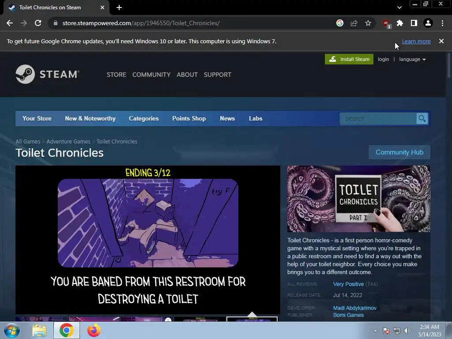
Task: Click the browser forward arrow
Action: tap(24, 23)
